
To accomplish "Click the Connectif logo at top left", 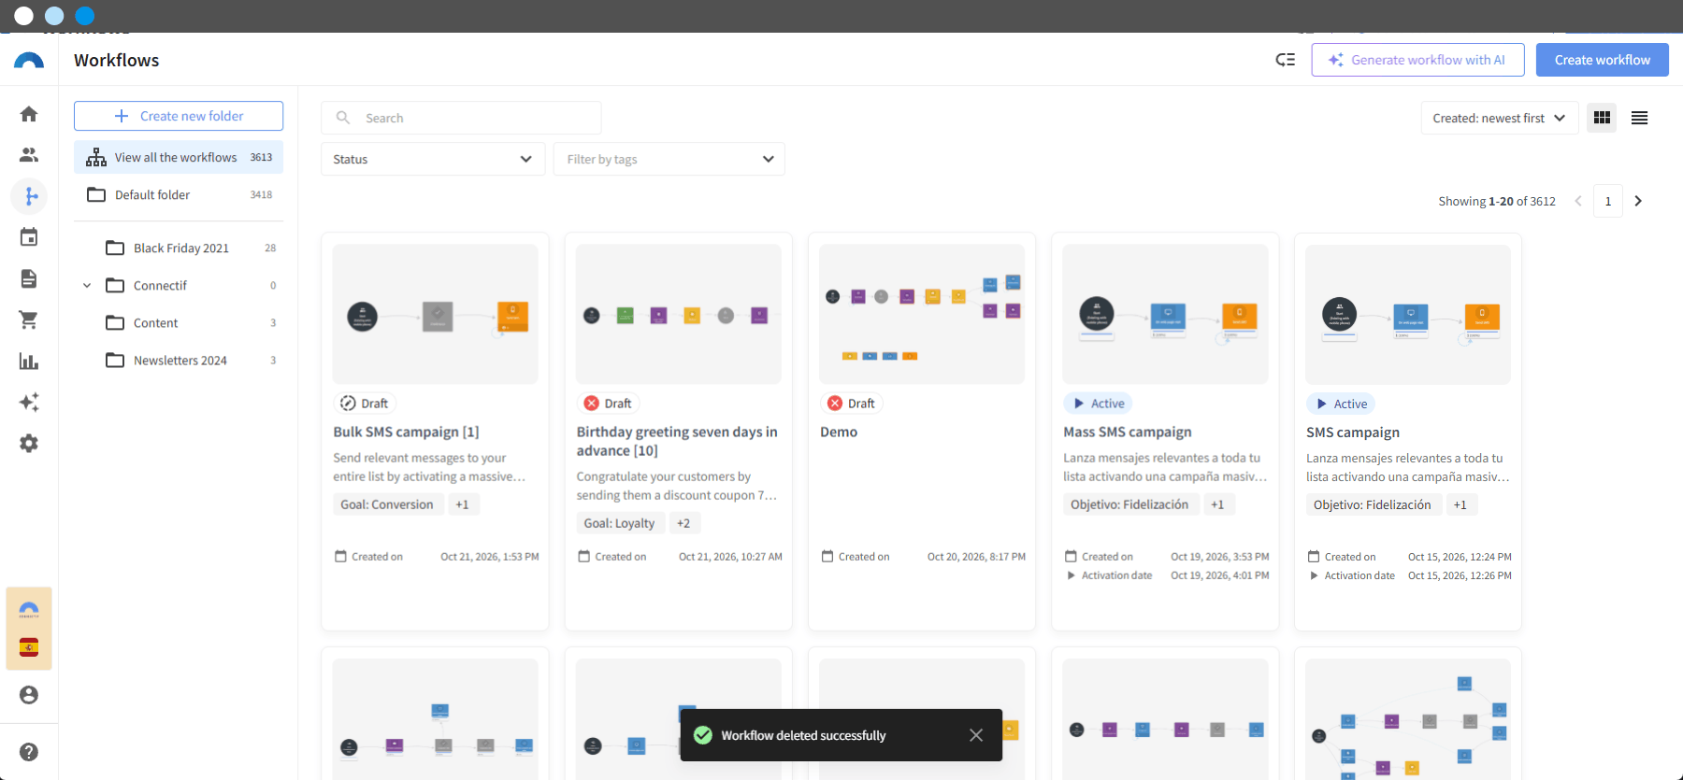I will click(29, 61).
